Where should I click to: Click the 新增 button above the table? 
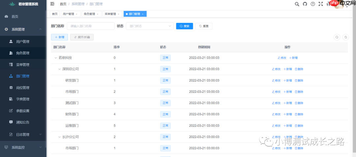coord(59,37)
